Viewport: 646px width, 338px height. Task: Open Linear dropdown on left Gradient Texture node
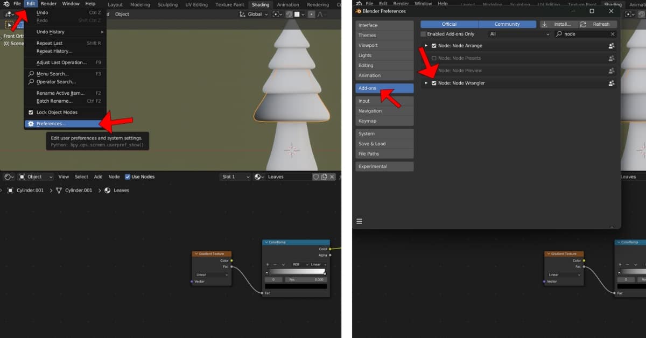pyautogui.click(x=212, y=274)
